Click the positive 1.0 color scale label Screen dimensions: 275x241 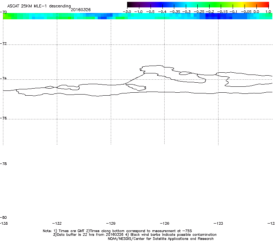pos(268,12)
